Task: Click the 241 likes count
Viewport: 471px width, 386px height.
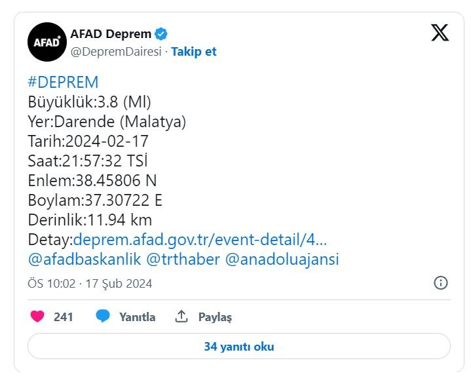Action: [x=64, y=317]
